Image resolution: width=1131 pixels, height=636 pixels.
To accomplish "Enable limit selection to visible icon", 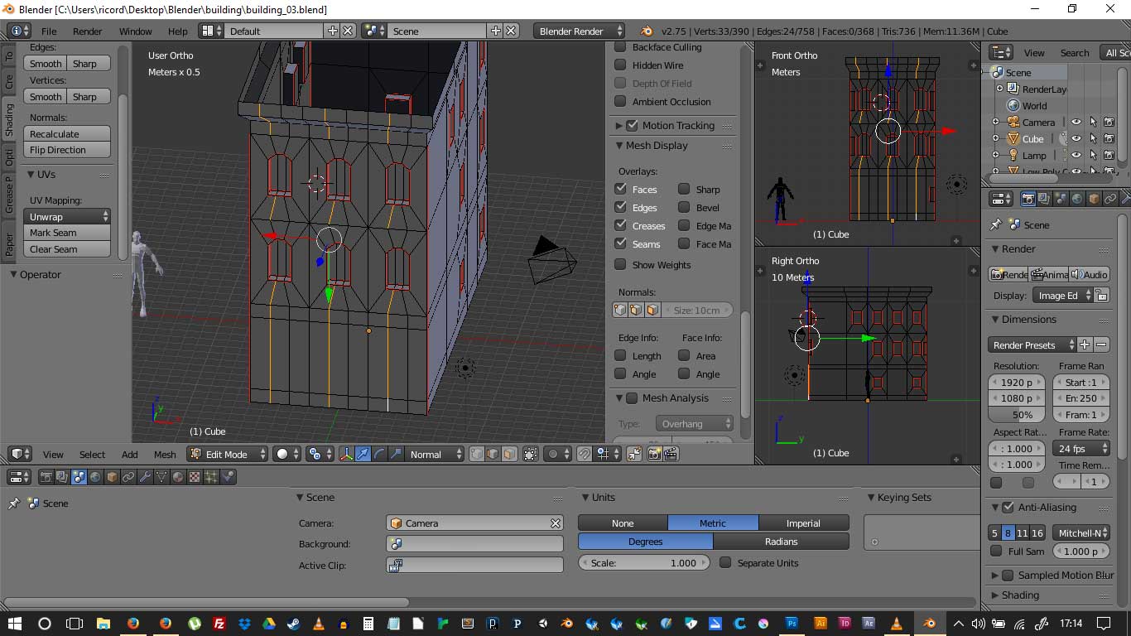I will 530,454.
